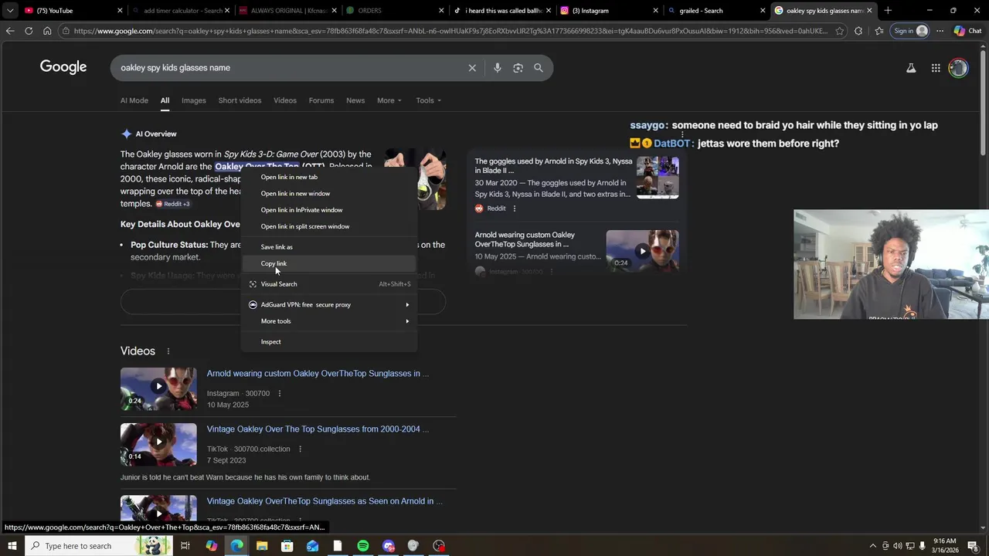Viewport: 989px width, 556px height.
Task: Switch to the add timer calculator tab
Action: pyautogui.click(x=182, y=11)
